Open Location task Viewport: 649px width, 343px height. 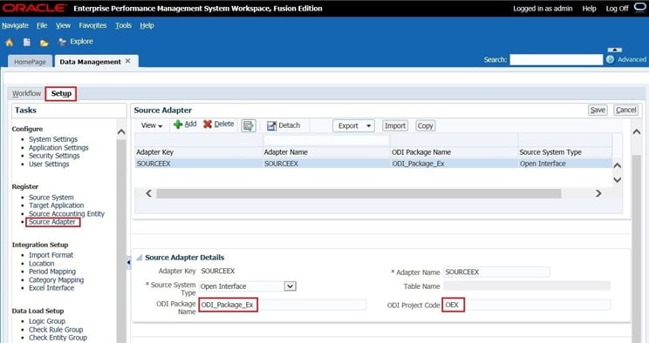point(41,263)
